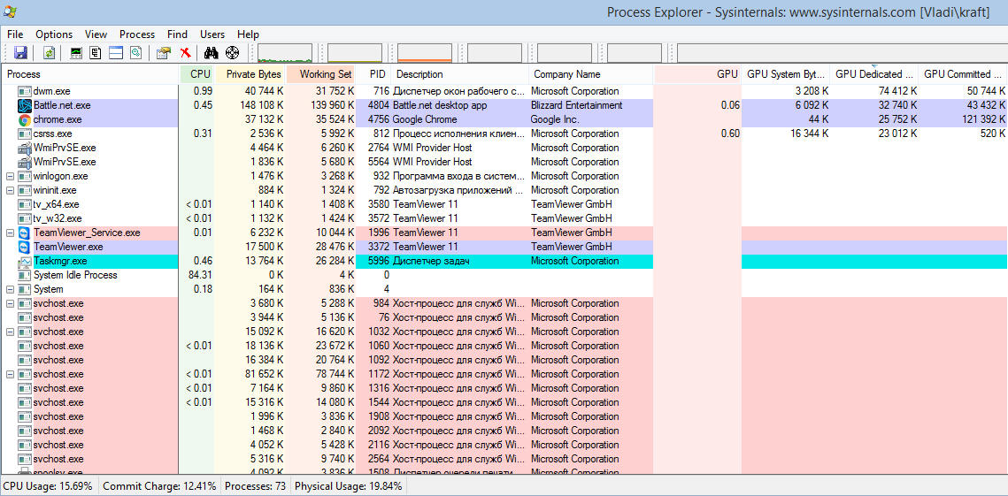Click the Processes: 73 status bar entry
Image resolution: width=1008 pixels, height=496 pixels.
click(256, 486)
